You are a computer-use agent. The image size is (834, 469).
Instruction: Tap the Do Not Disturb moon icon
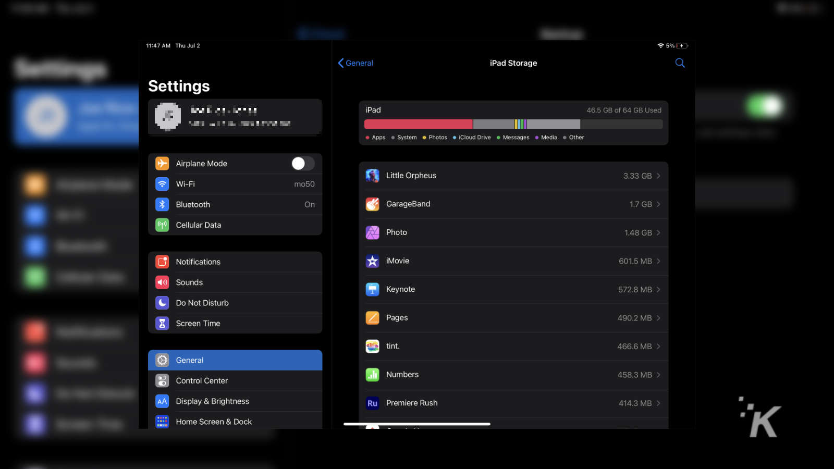[x=162, y=303]
